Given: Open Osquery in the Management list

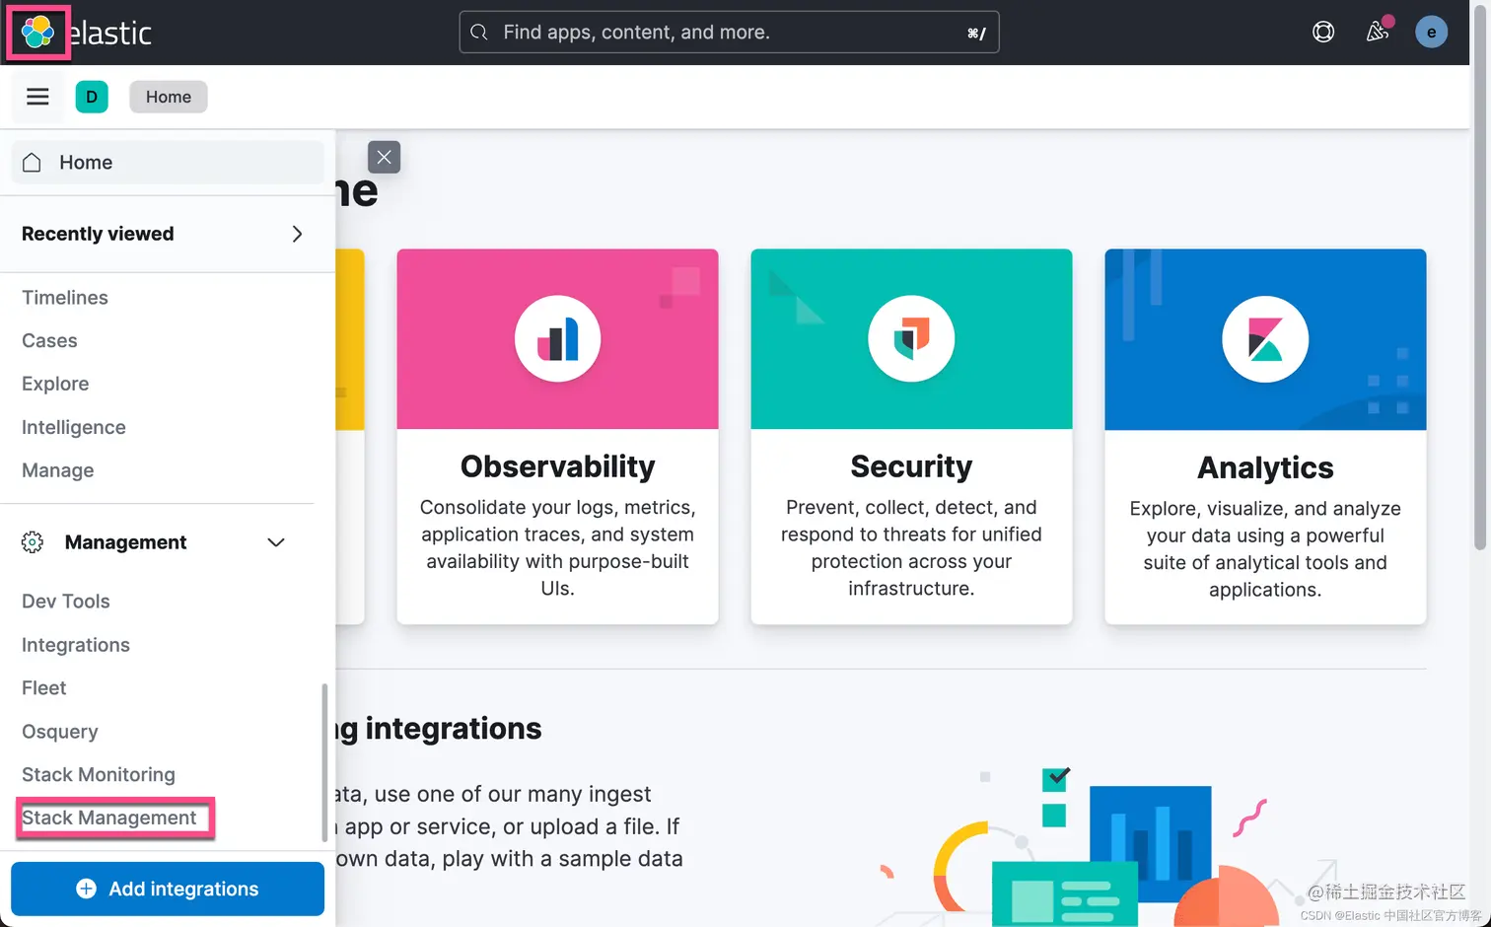Looking at the screenshot, I should tap(60, 732).
